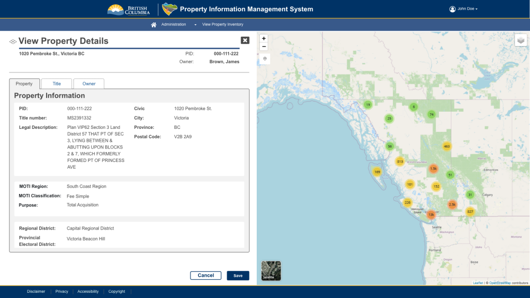This screenshot has width=530, height=298.
Task: Zoom in on the map
Action: coord(264,38)
